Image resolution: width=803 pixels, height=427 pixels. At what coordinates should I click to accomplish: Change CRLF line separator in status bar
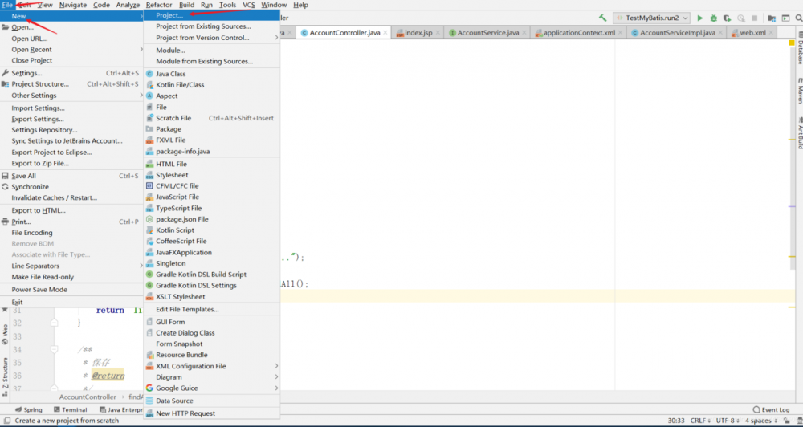(x=700, y=421)
